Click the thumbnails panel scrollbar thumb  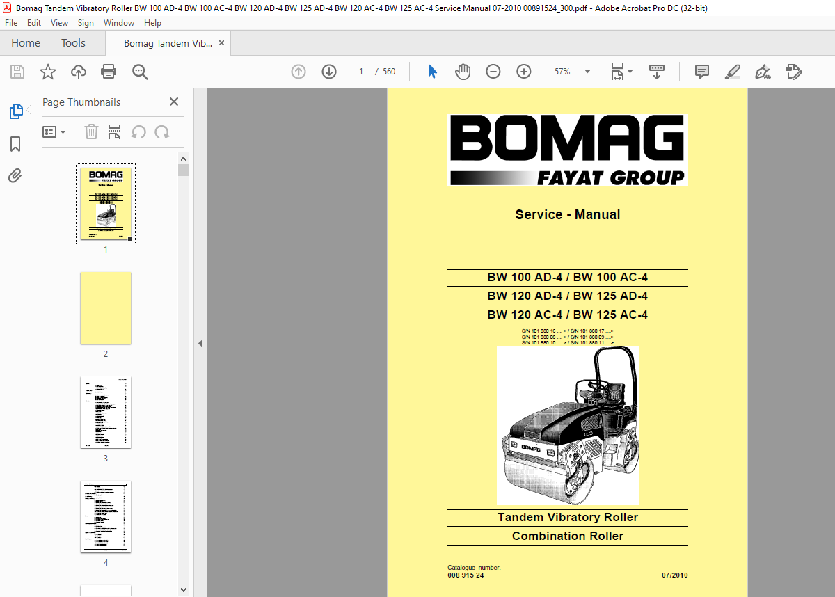pos(184,170)
